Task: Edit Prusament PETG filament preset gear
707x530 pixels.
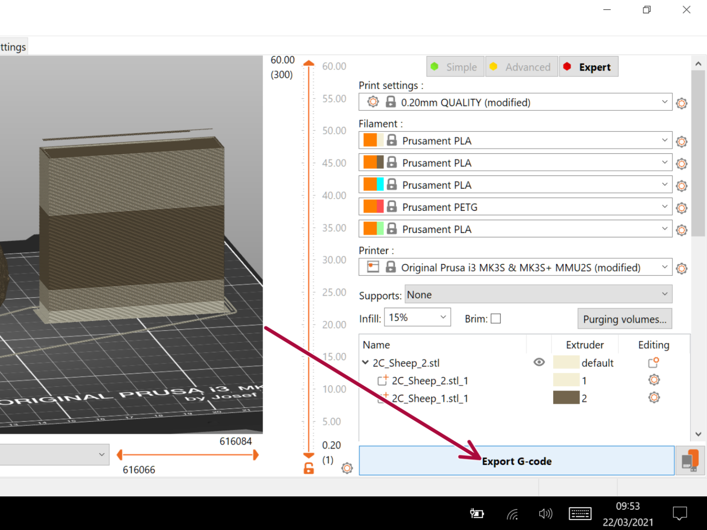Action: pos(682,208)
